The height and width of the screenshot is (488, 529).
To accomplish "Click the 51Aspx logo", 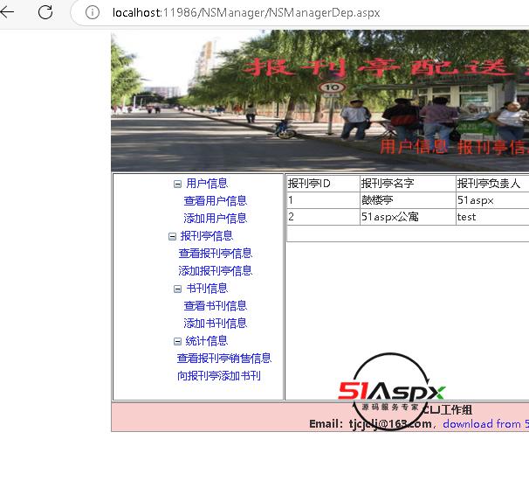I will (392, 392).
